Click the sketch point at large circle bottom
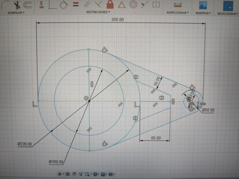239x179 pixels. tap(89, 151)
